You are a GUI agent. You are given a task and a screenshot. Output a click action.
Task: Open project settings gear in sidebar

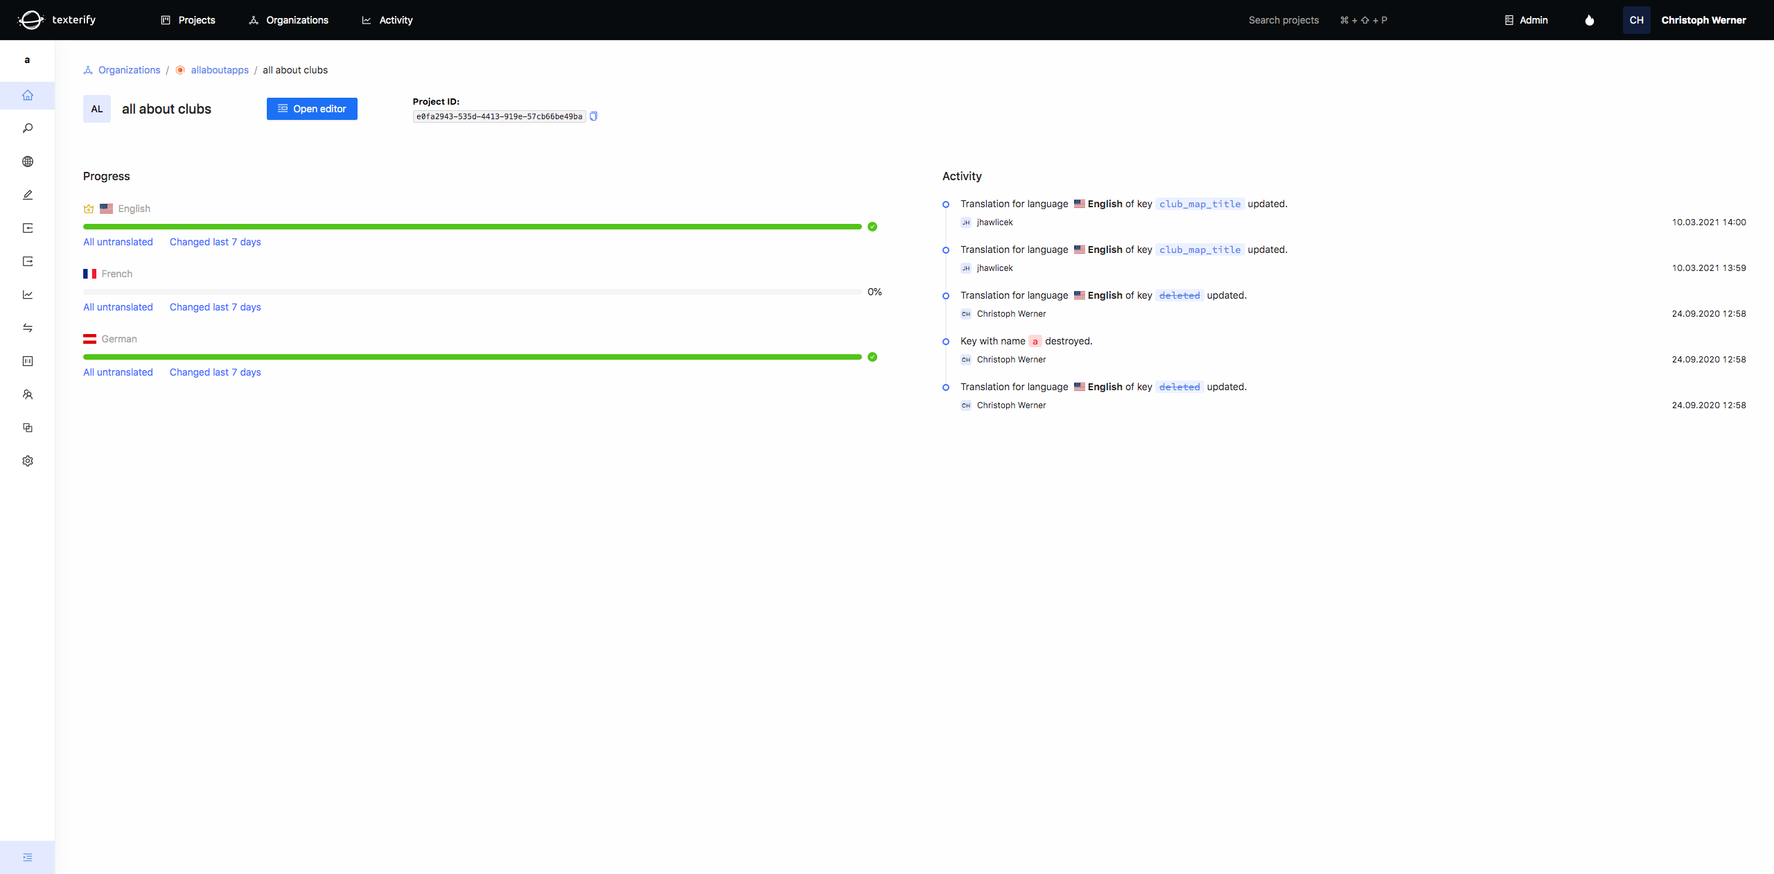click(x=28, y=461)
